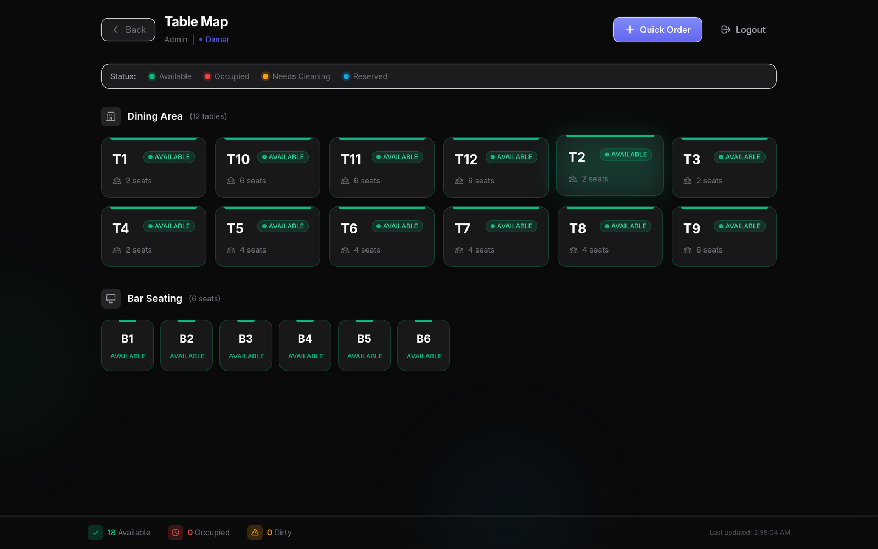Click AVAILABLE badge on table T8
The height and width of the screenshot is (549, 878).
(x=626, y=226)
